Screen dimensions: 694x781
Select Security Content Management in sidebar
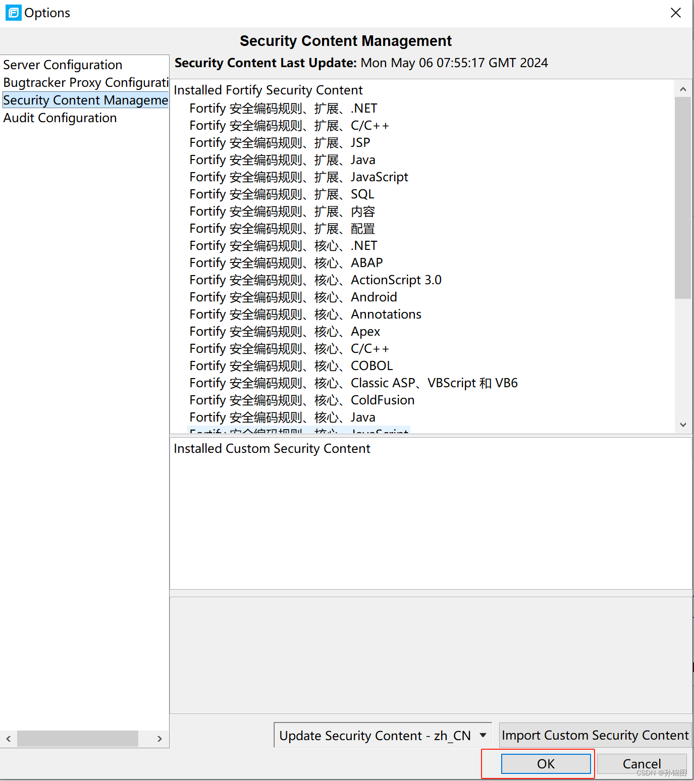pos(85,100)
